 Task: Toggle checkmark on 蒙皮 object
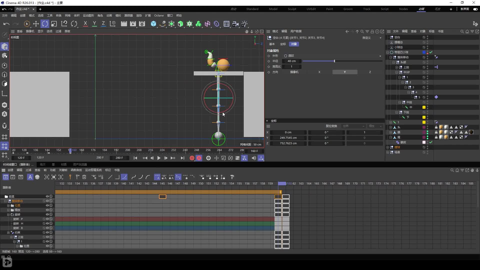pyautogui.click(x=431, y=142)
